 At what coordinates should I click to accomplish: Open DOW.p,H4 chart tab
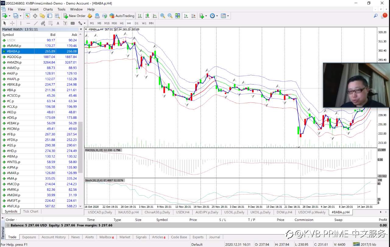tap(284, 212)
